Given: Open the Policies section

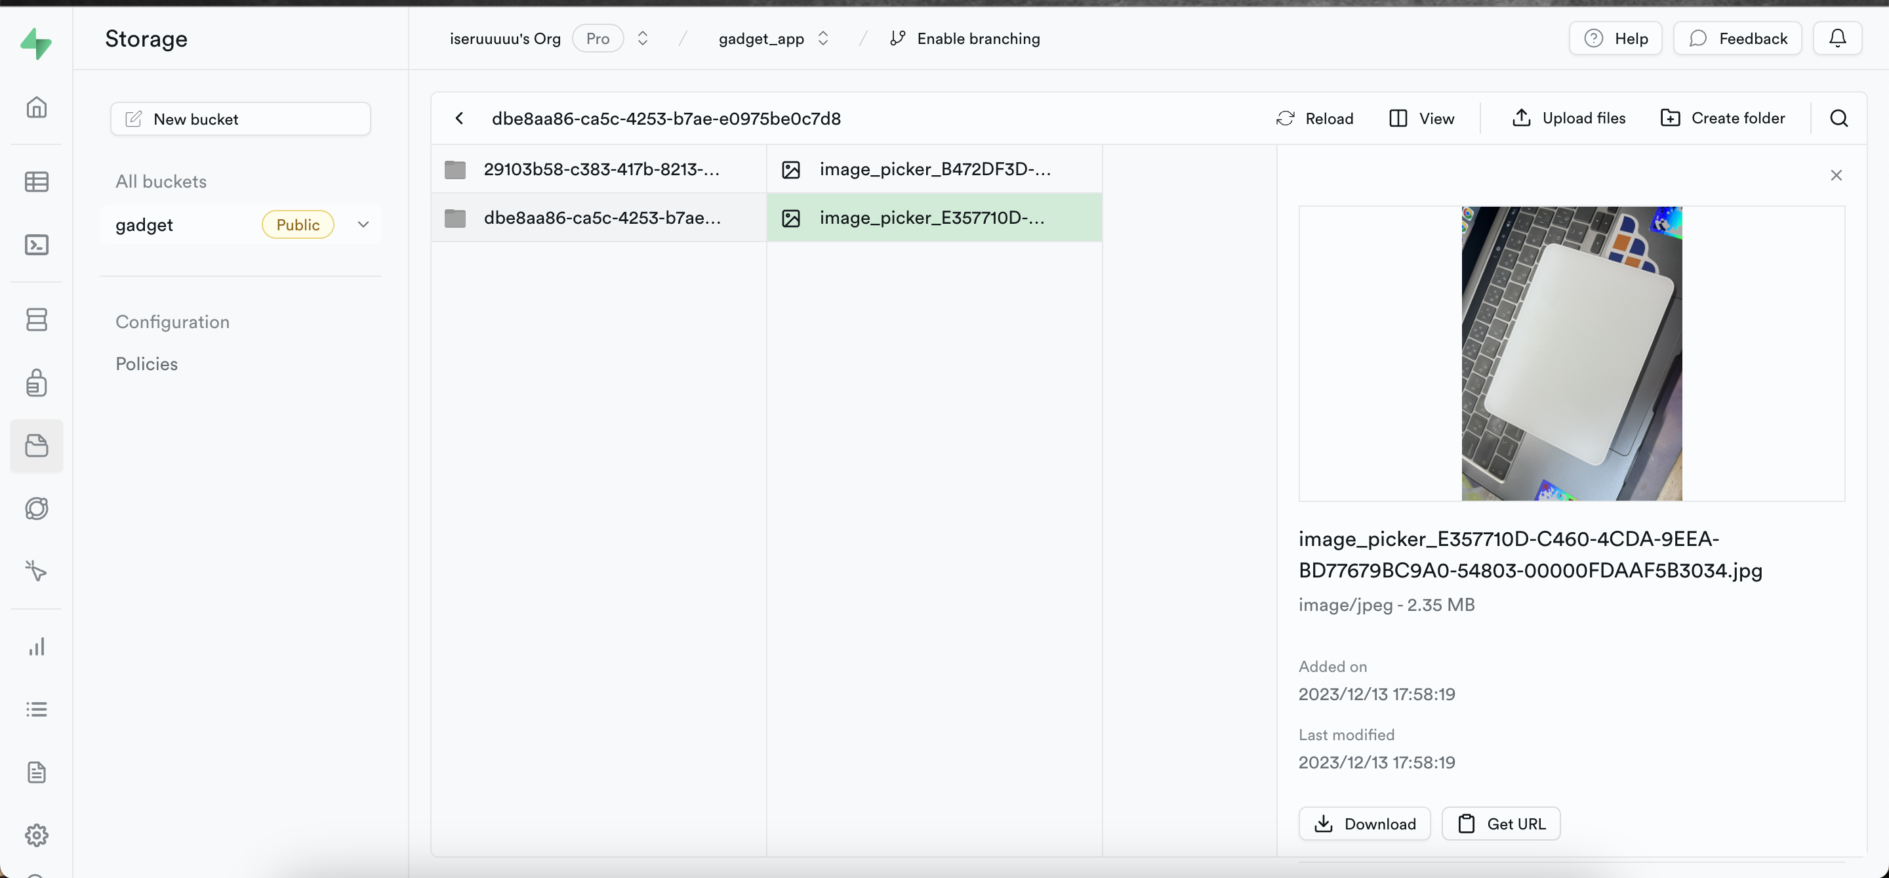Looking at the screenshot, I should coord(147,364).
